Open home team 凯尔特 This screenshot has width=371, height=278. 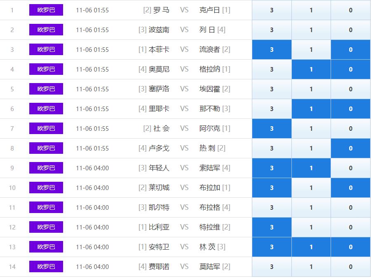point(159,207)
